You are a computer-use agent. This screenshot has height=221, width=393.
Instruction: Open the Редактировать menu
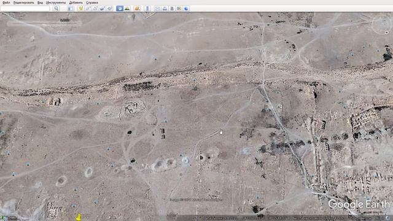click(x=24, y=2)
